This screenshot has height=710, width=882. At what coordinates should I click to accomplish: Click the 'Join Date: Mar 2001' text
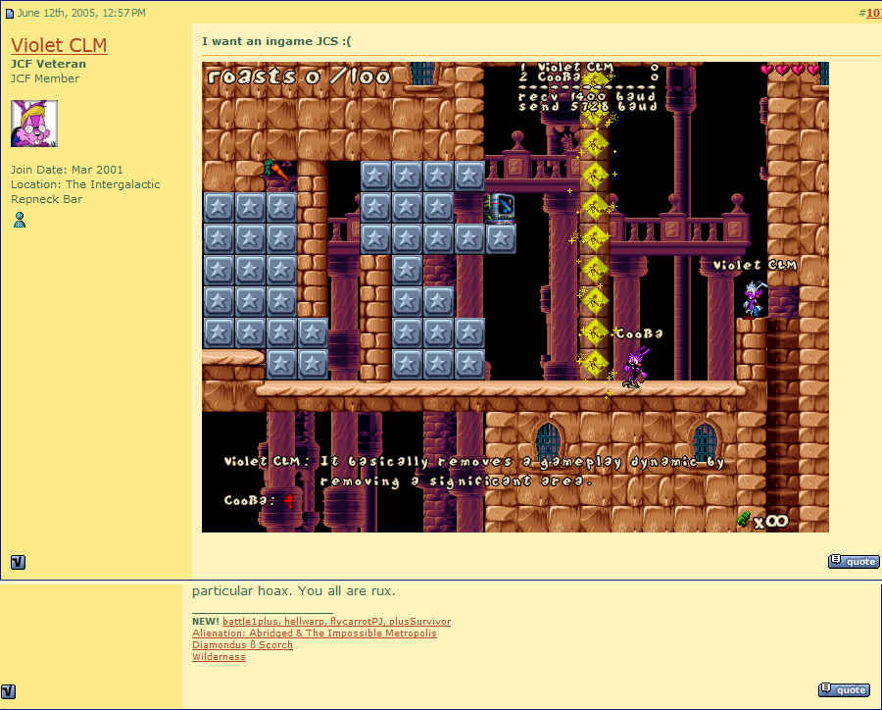pos(67,170)
